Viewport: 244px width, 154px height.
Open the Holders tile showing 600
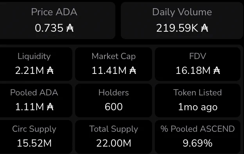pos(114,100)
